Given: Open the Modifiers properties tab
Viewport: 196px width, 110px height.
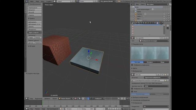Looking at the screenshot, I should (x=150, y=23).
